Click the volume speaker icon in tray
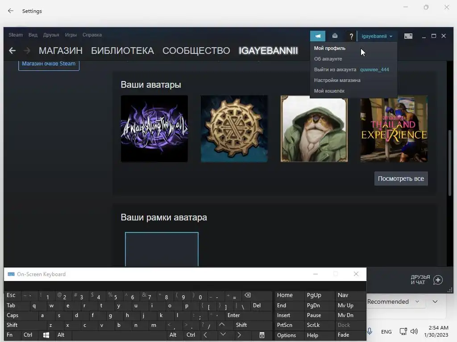Screen dimensions: 457x342 point(414,331)
